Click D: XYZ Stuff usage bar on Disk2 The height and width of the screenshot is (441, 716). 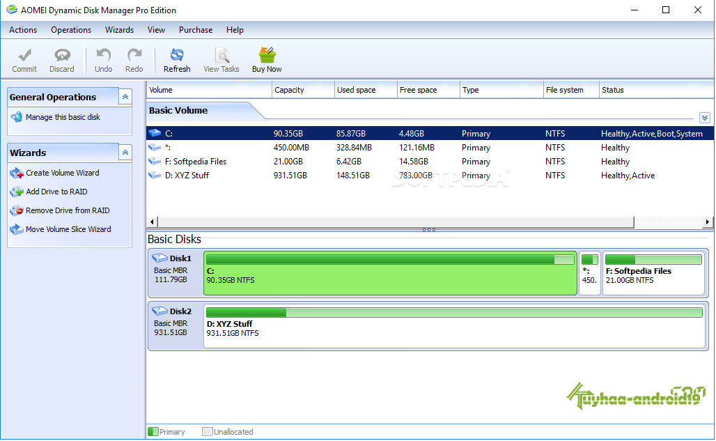coord(454,313)
